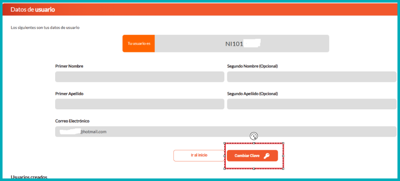Click the Segundo Apellido (Opcional) field

[312, 104]
